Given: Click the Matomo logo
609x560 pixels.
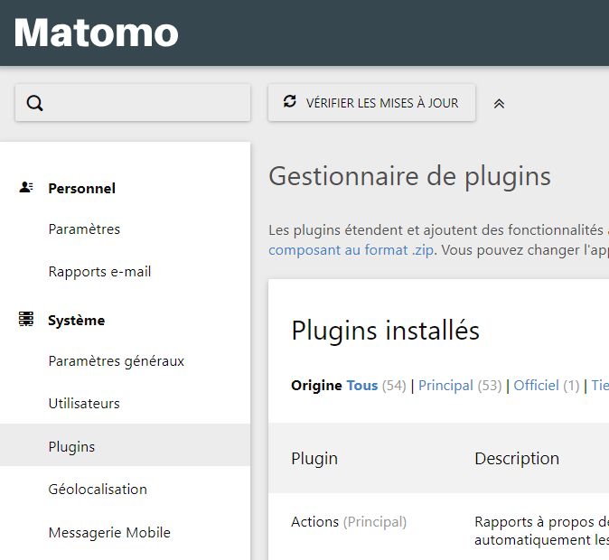Looking at the screenshot, I should pos(97,33).
